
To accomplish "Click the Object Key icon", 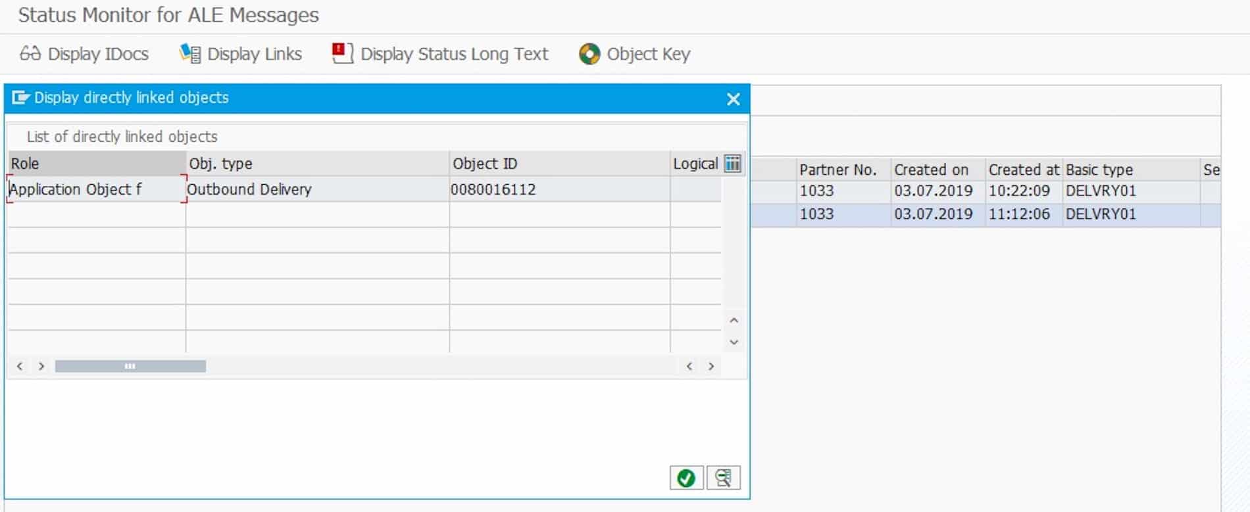I will (x=589, y=54).
